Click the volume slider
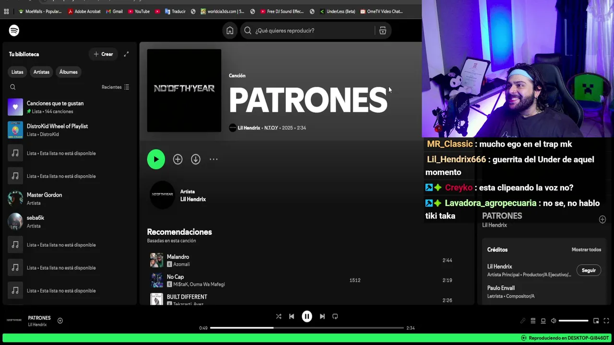The height and width of the screenshot is (345, 614). coord(574,321)
